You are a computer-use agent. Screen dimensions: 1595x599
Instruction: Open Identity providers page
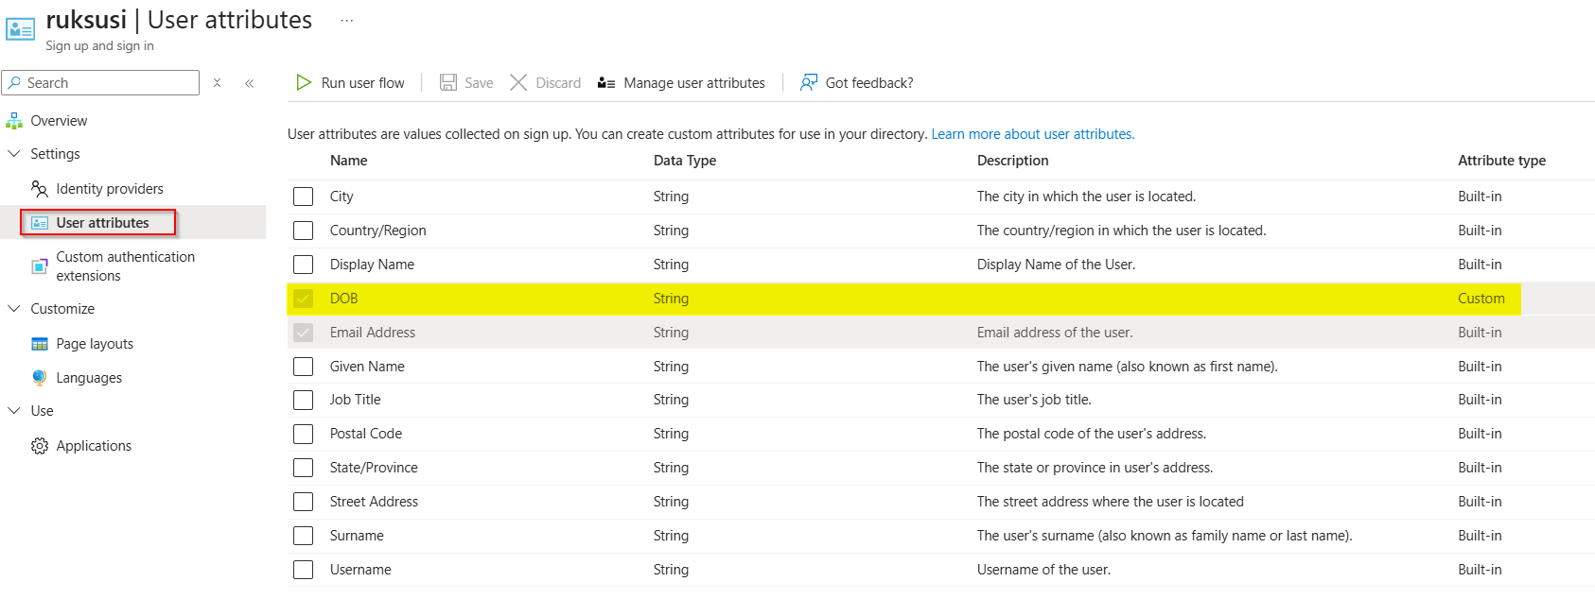[110, 189]
